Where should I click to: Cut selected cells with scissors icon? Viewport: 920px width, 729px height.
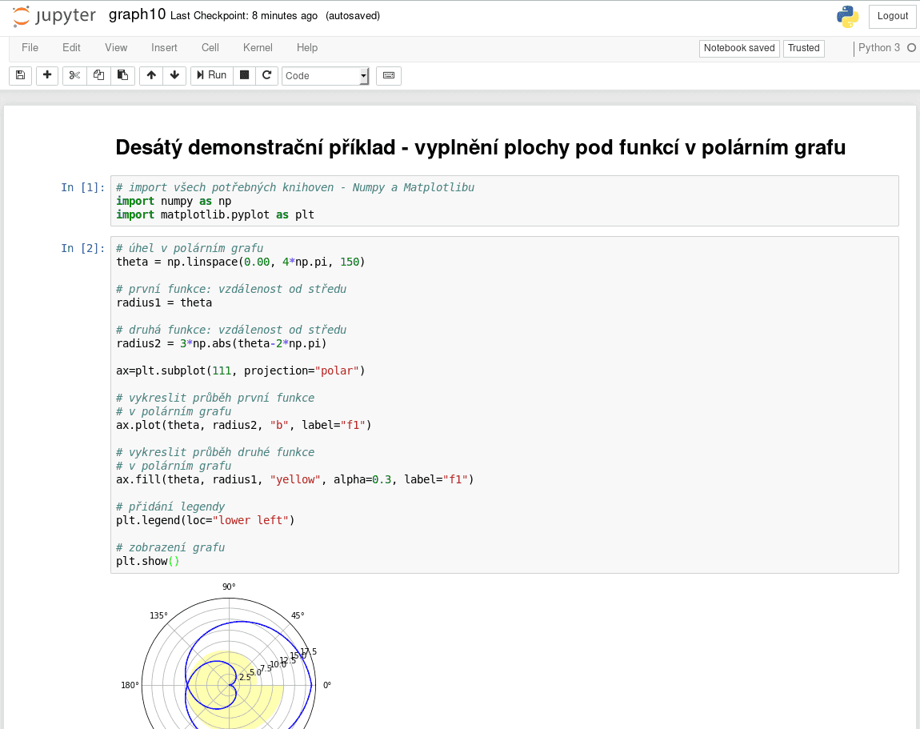74,75
